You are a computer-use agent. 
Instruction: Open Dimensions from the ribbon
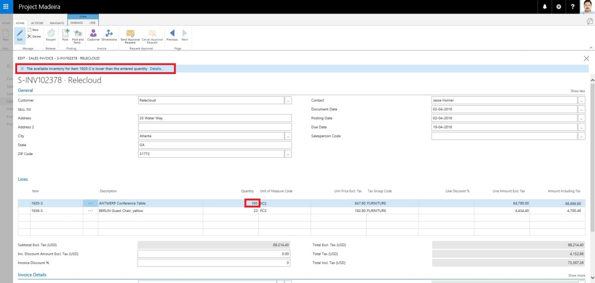(x=109, y=33)
